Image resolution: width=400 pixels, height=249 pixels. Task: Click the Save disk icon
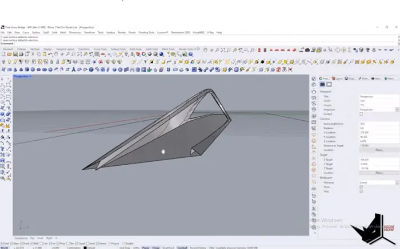pos(15,54)
